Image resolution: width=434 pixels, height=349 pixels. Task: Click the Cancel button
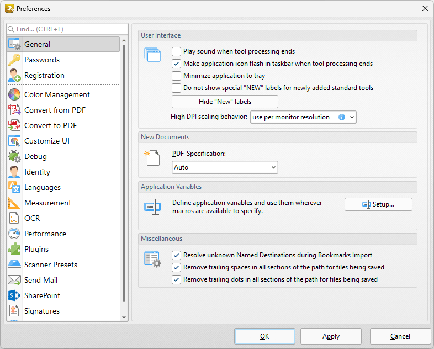pyautogui.click(x=400, y=336)
